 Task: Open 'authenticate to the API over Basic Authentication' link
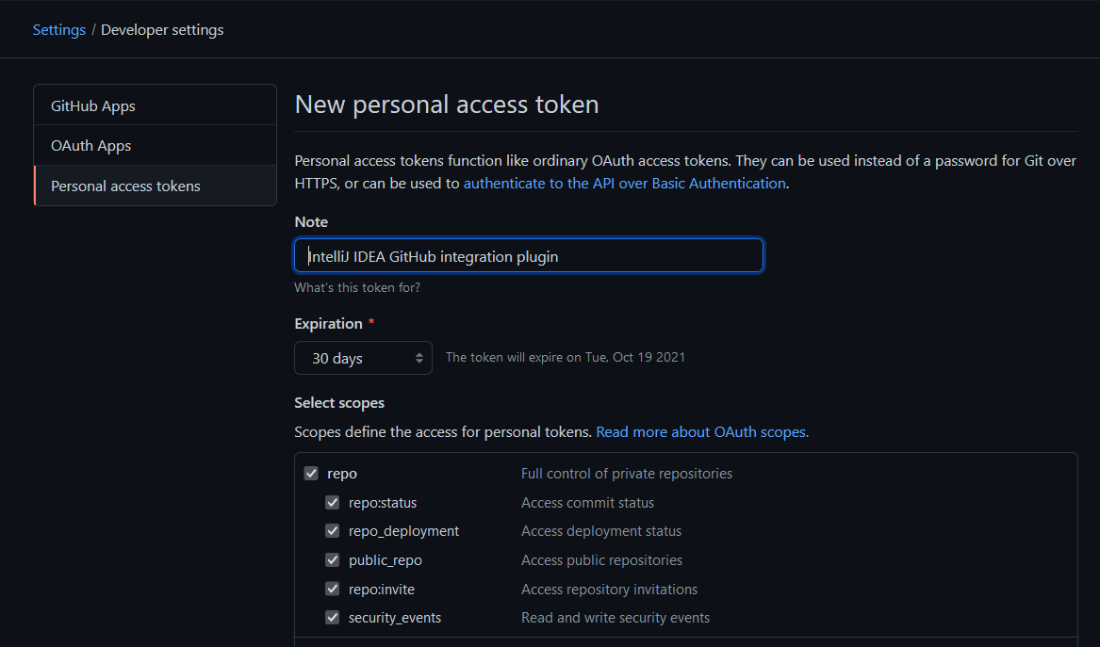click(x=624, y=184)
